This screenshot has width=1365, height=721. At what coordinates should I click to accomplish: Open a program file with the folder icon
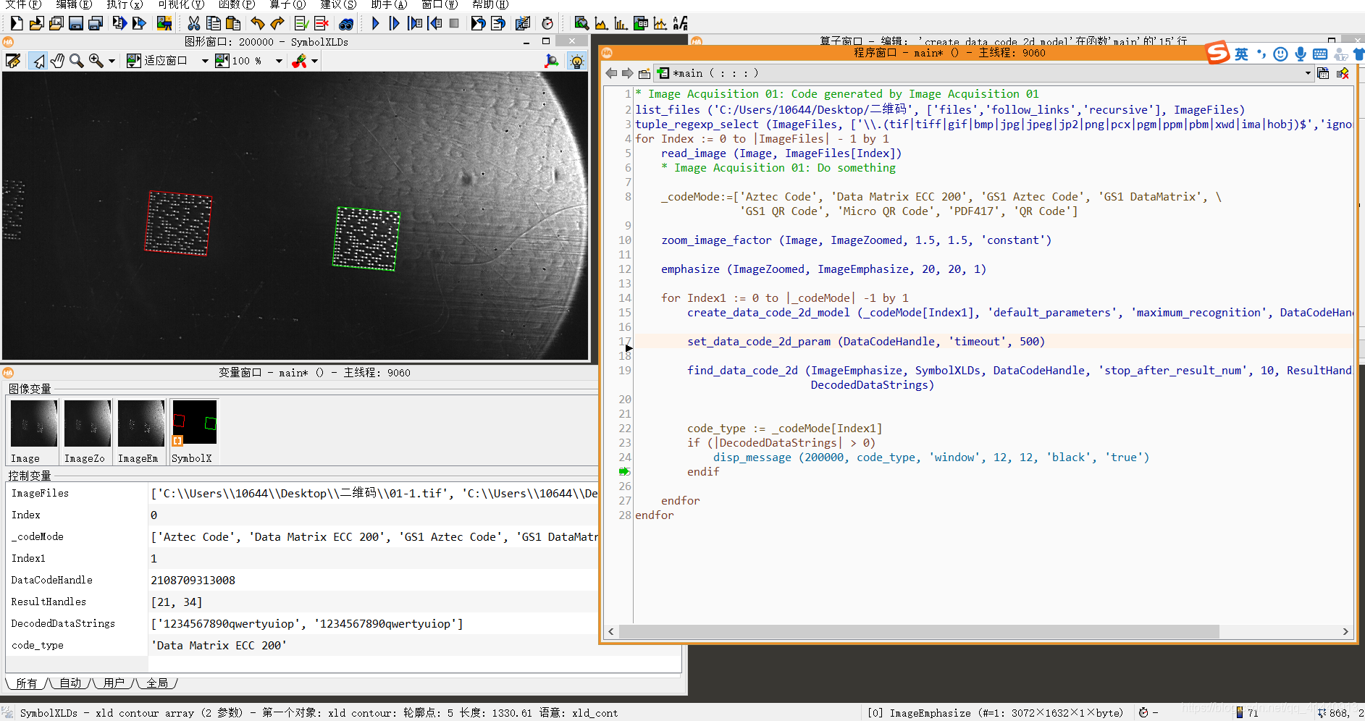coord(36,23)
